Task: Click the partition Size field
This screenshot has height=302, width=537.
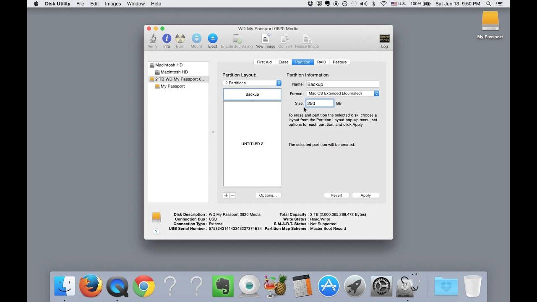Action: (320, 103)
